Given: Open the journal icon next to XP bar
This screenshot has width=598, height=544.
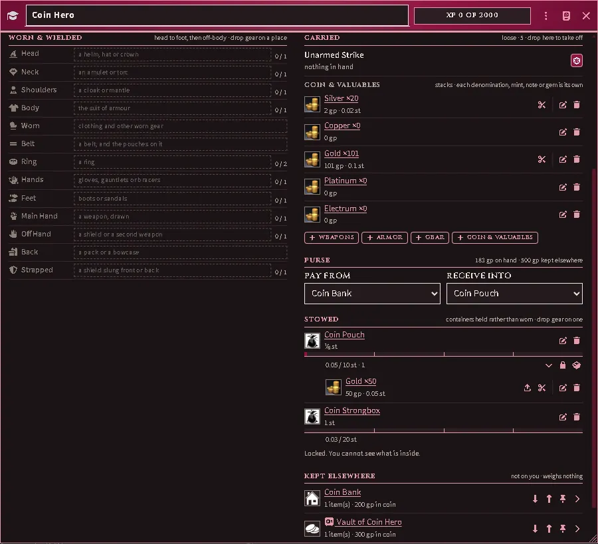Looking at the screenshot, I should [566, 15].
